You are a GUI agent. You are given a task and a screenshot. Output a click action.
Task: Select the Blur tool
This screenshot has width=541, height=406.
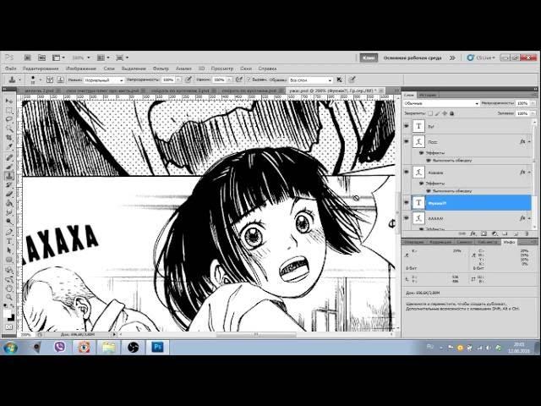(9, 212)
